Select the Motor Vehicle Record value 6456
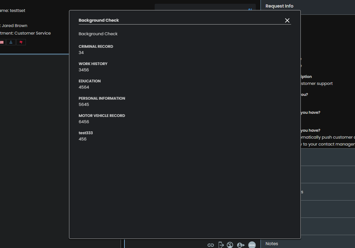Screen dimensions: 355x248 [x=84, y=122]
